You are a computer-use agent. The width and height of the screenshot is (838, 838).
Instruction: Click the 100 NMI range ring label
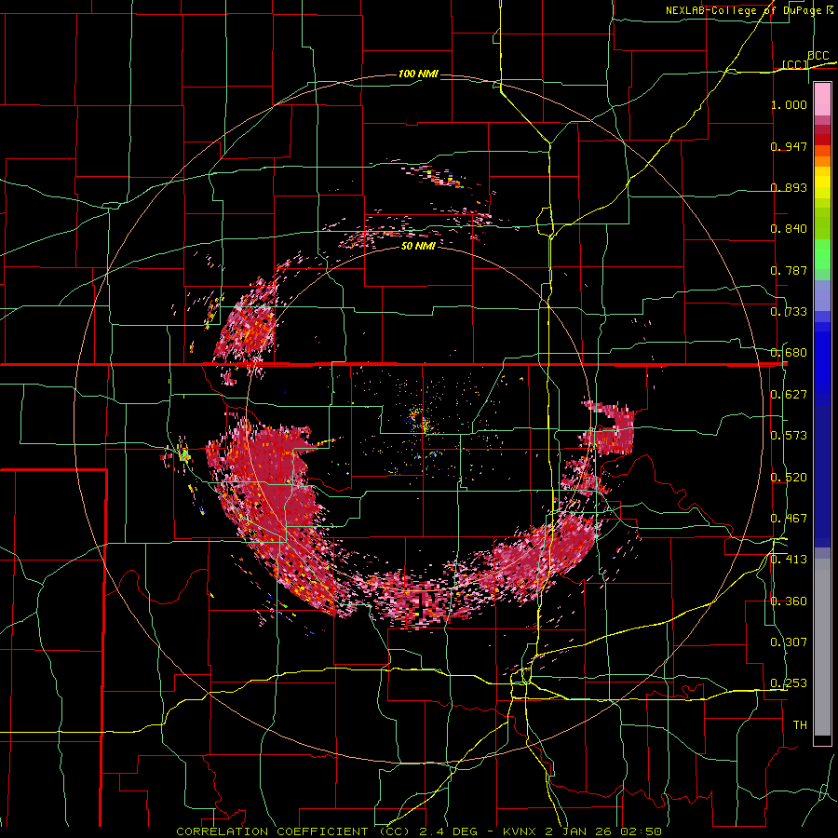click(418, 74)
